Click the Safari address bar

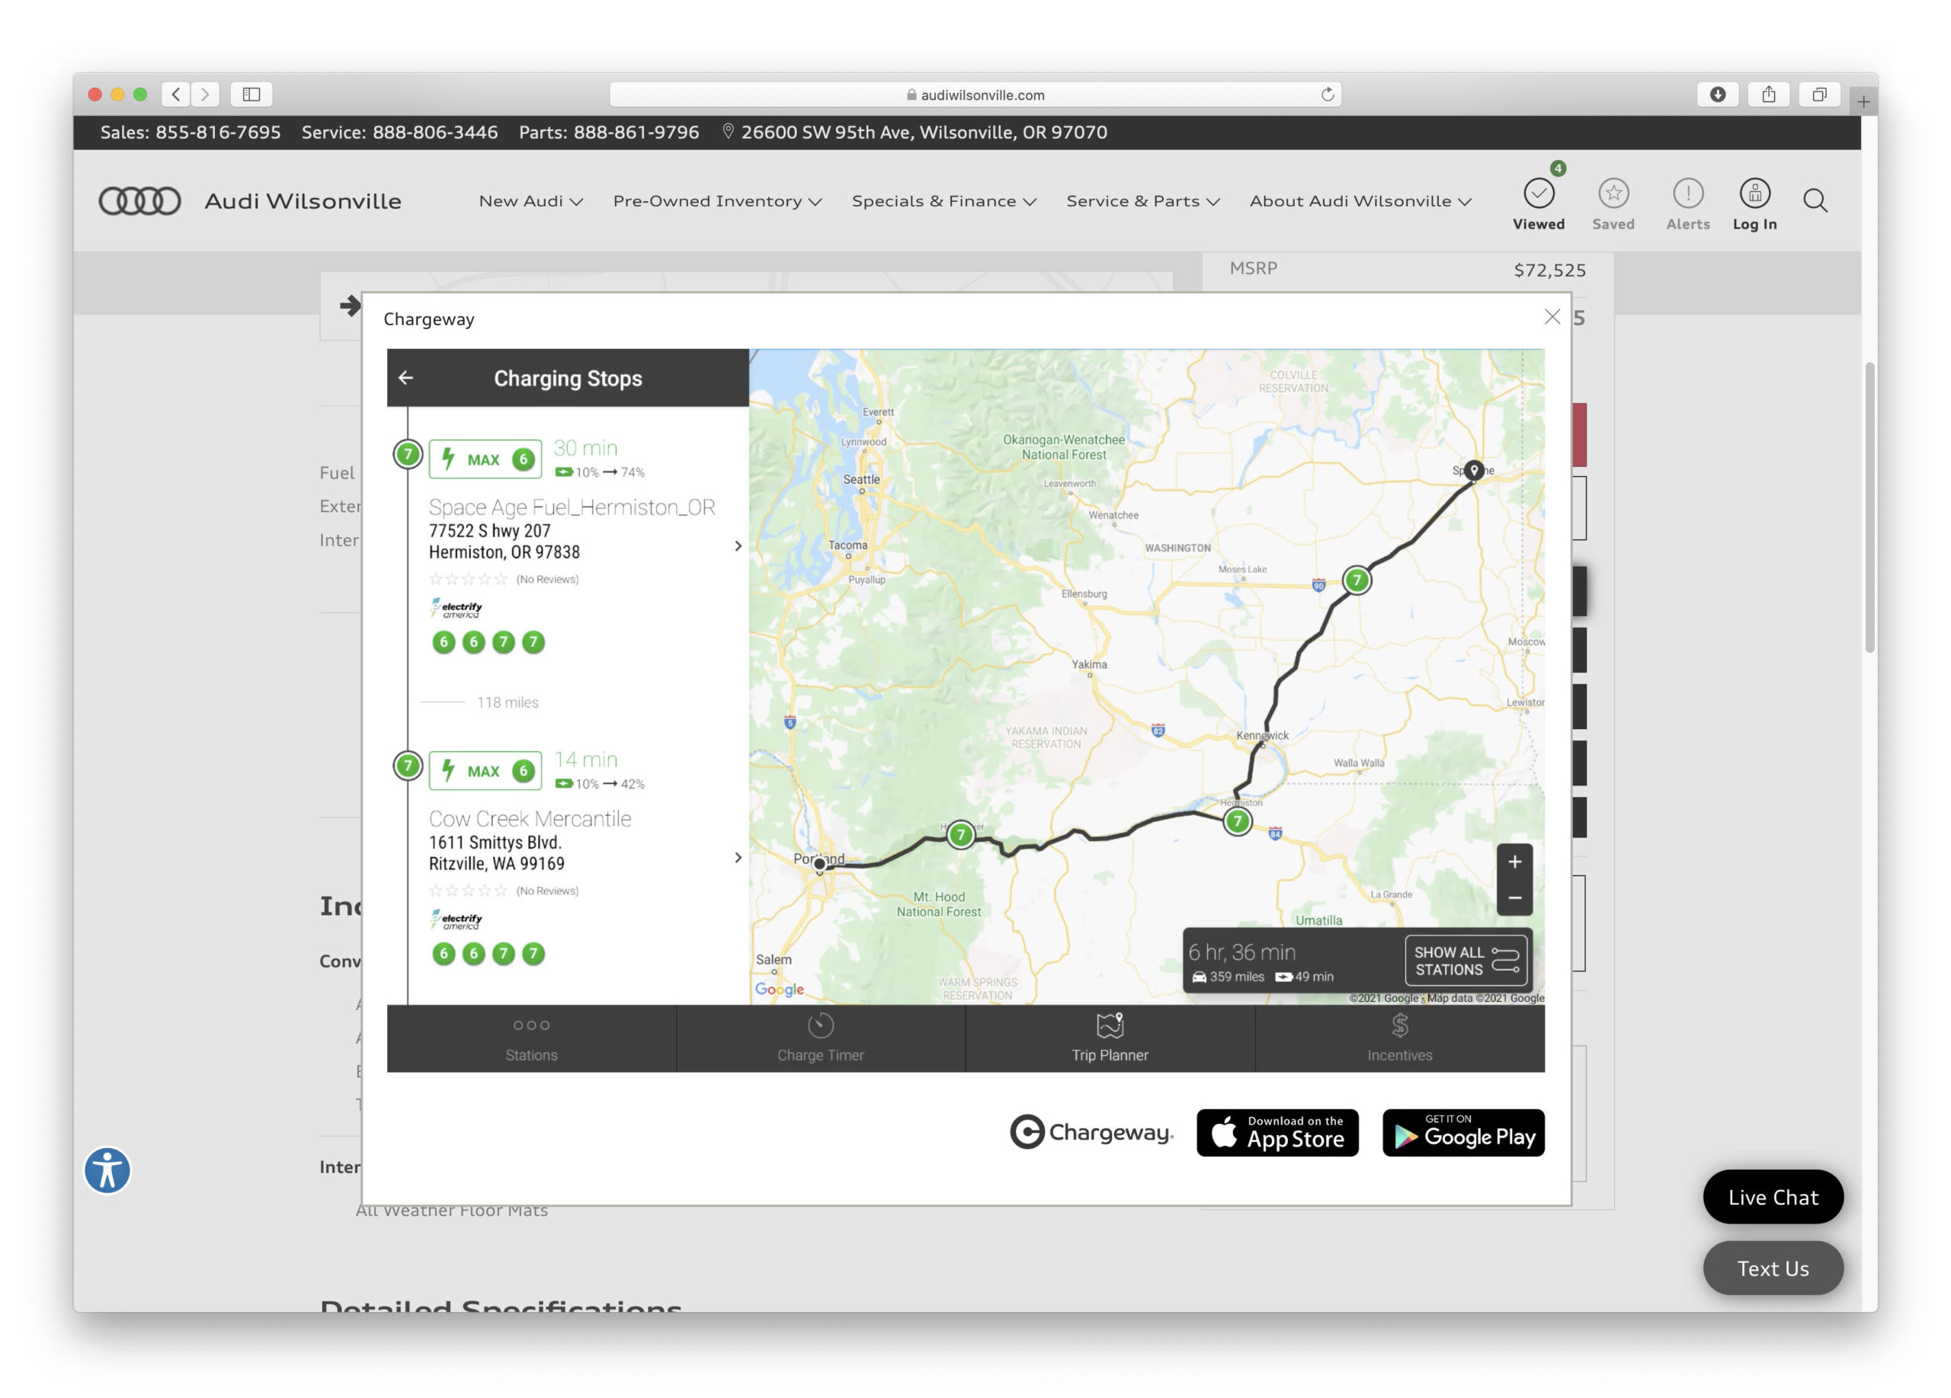coord(975,94)
